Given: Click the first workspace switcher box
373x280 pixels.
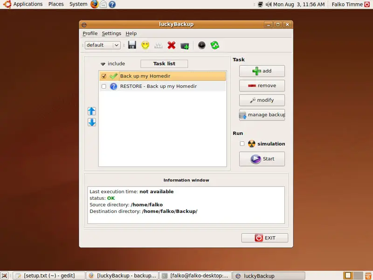Looking at the screenshot, I should (x=348, y=275).
